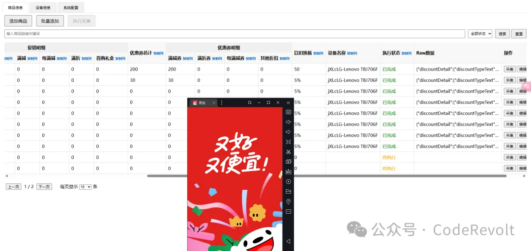Click the emulator back triangle icon

click(289, 241)
